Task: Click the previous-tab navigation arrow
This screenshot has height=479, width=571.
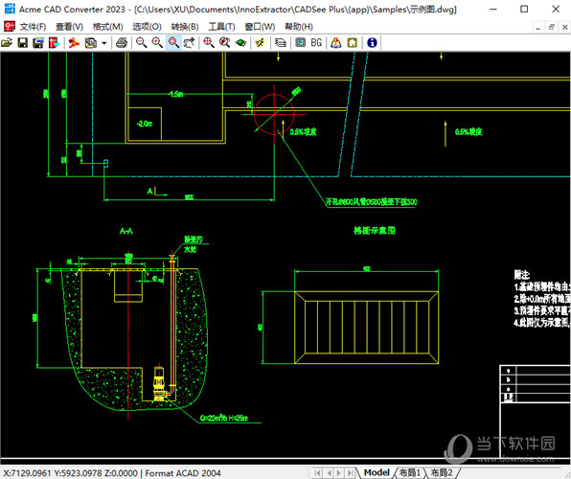Action: (329, 473)
